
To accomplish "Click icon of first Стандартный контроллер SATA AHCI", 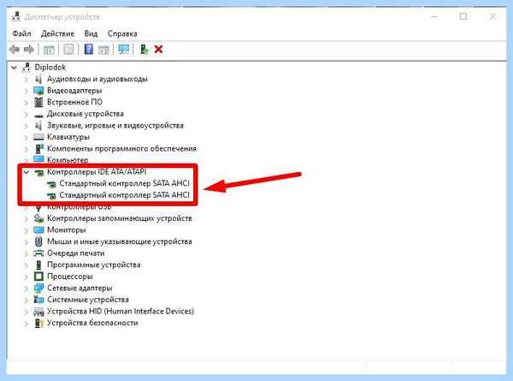I will pyautogui.click(x=51, y=184).
